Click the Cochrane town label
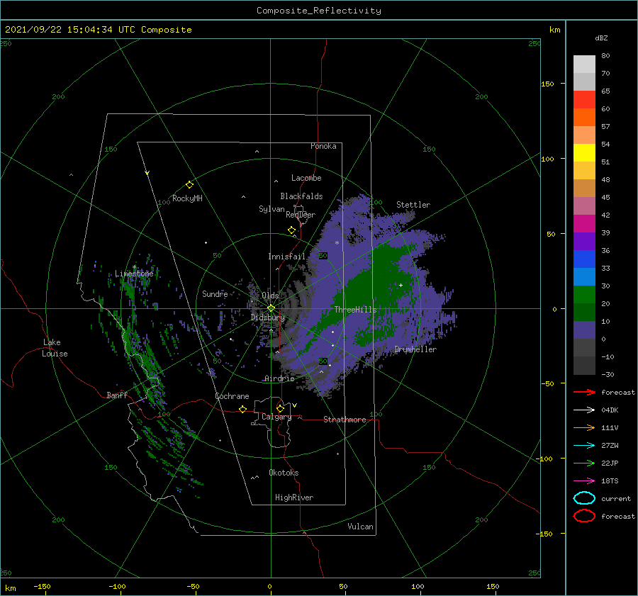Screen dimensions: 638x596 232,396
